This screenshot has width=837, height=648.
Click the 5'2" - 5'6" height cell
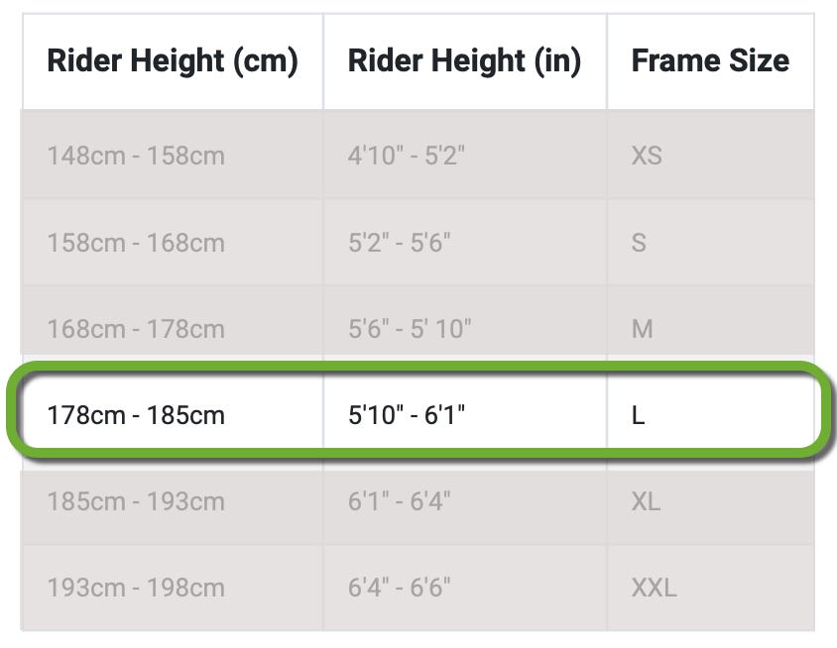400,243
